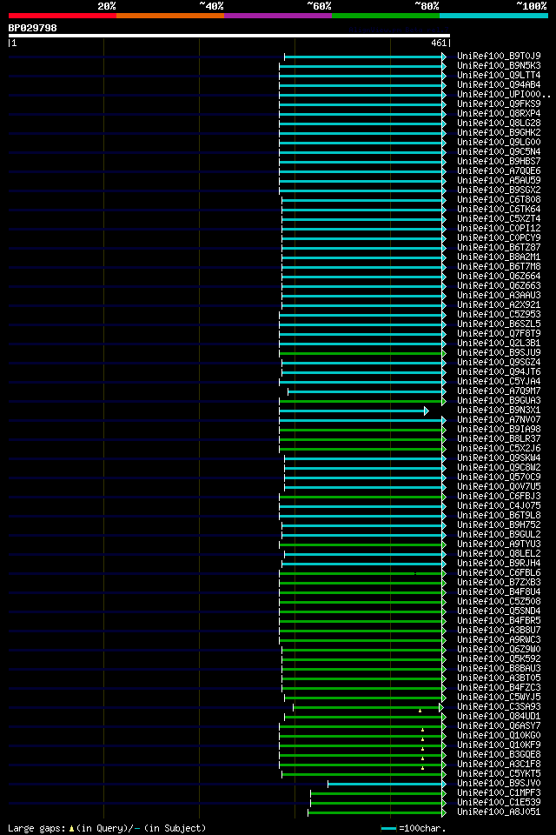Click the cyan ~100% legend segment

(x=493, y=16)
